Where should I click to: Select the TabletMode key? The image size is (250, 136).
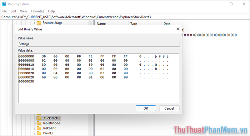[x=51, y=123]
